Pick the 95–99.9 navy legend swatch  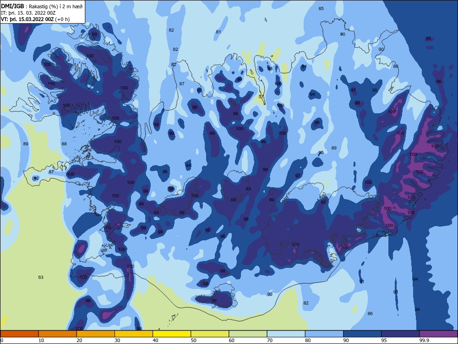(x=400, y=334)
